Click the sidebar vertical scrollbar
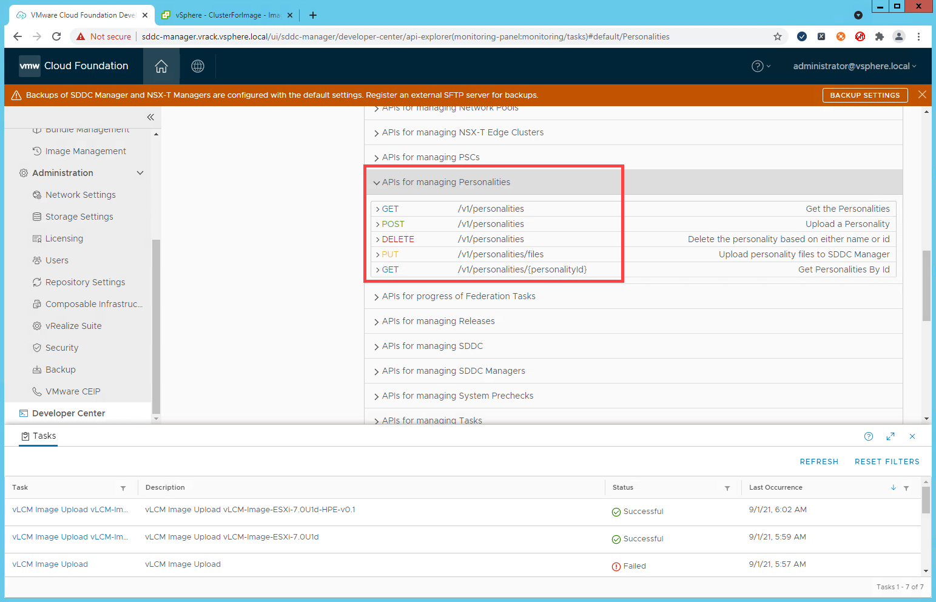 click(x=156, y=326)
